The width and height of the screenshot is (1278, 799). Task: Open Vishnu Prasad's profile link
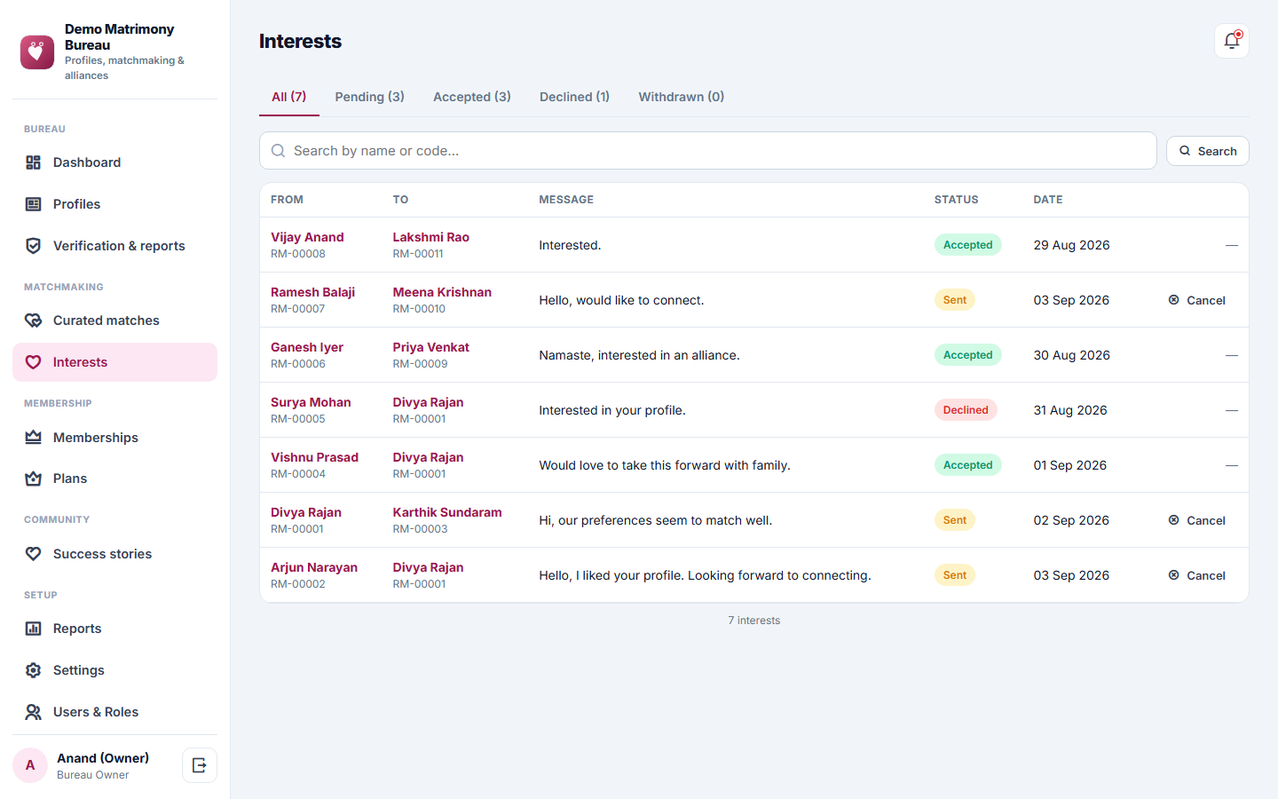(314, 457)
